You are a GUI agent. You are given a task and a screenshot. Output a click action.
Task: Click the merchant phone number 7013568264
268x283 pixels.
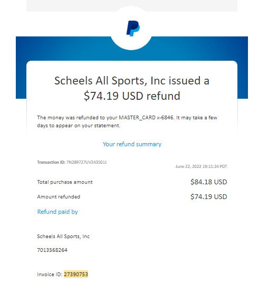click(52, 250)
